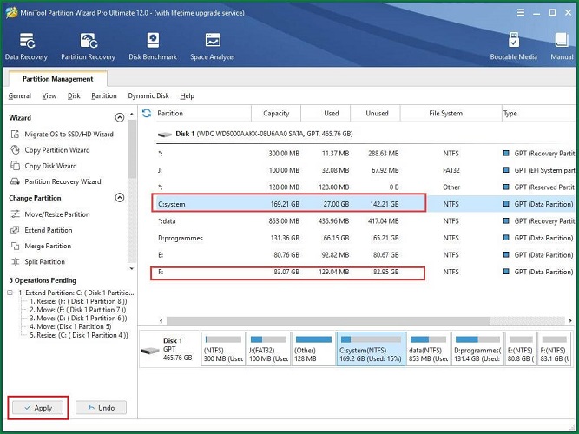Collapse the Wizard section
Image resolution: width=579 pixels, height=434 pixels.
pos(119,117)
